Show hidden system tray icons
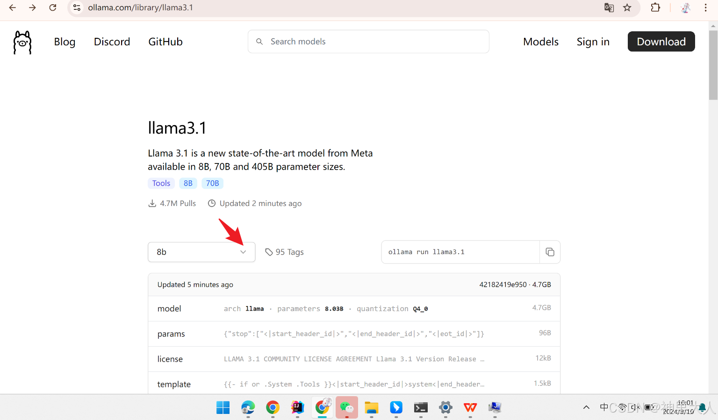Screen dimensions: 718x420 tap(586, 407)
